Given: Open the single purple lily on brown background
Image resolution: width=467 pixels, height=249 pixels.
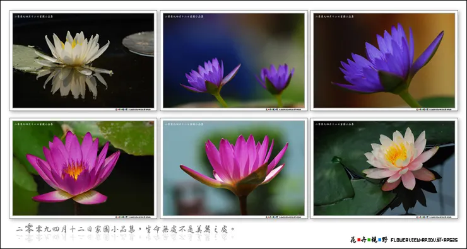Looking at the screenshot, I should pos(384,61).
